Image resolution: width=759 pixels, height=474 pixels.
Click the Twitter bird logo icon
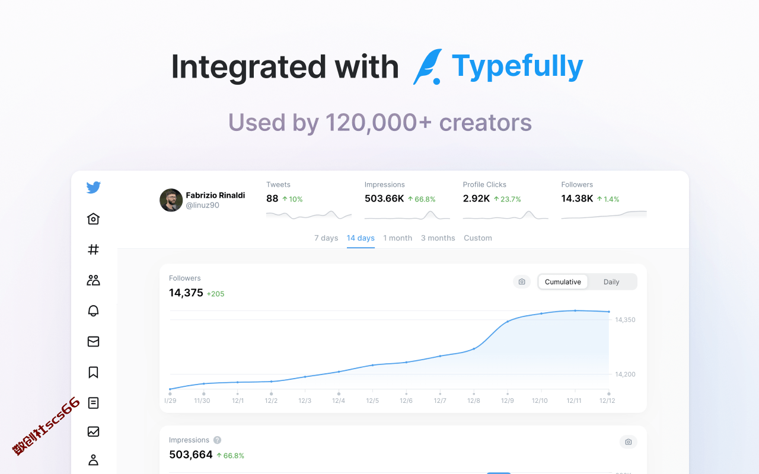(93, 187)
